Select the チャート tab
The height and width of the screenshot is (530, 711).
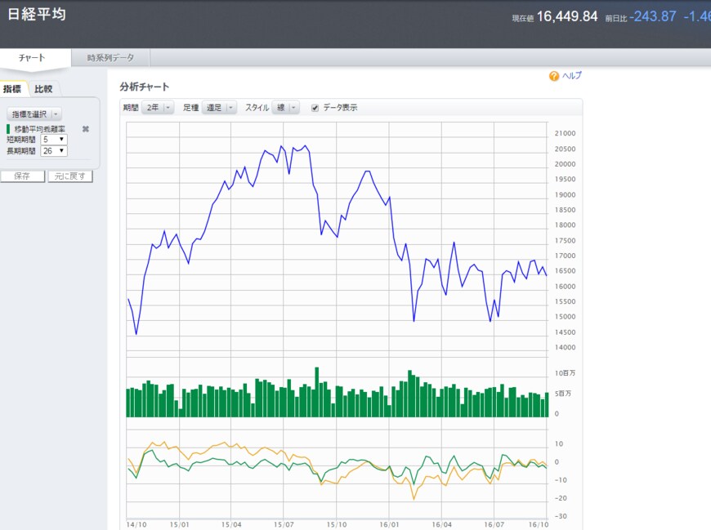pos(32,58)
